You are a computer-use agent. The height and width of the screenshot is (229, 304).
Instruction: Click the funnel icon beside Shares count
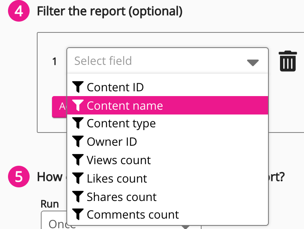pos(78,197)
